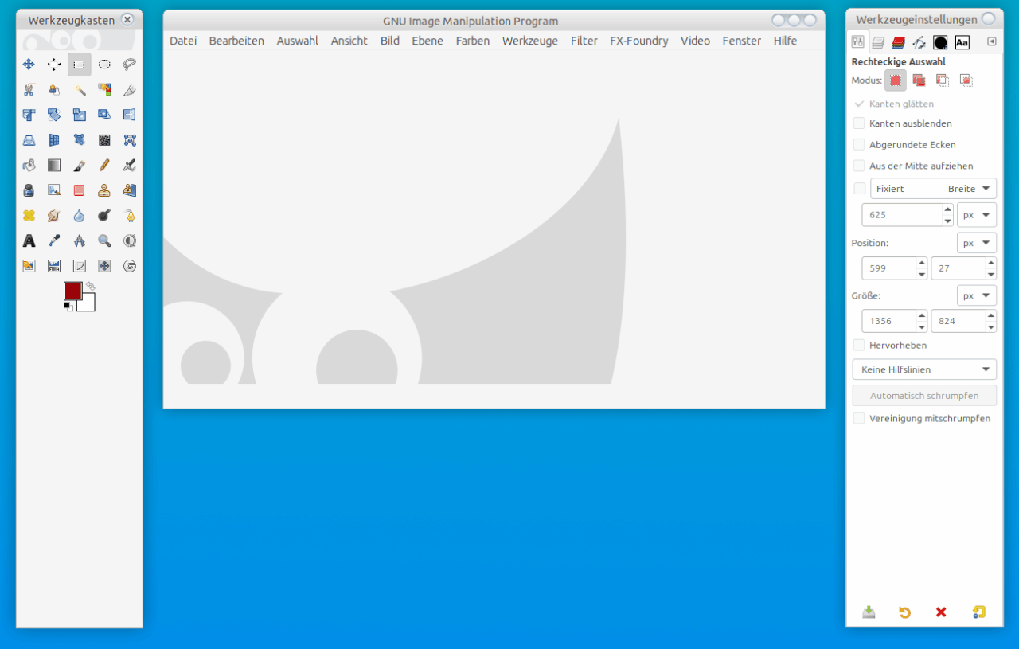
Task: Select the Airbrush tool
Action: (x=130, y=166)
